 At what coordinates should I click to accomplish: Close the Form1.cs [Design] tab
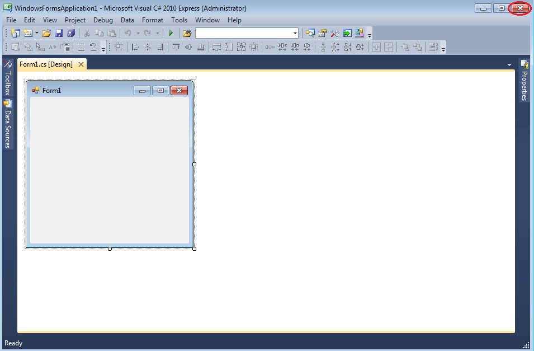pos(81,64)
